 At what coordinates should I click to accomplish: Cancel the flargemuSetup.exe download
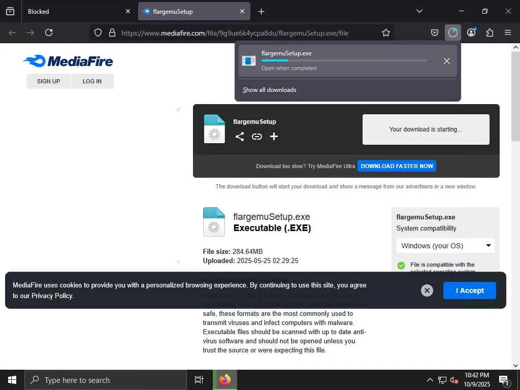[x=447, y=61]
